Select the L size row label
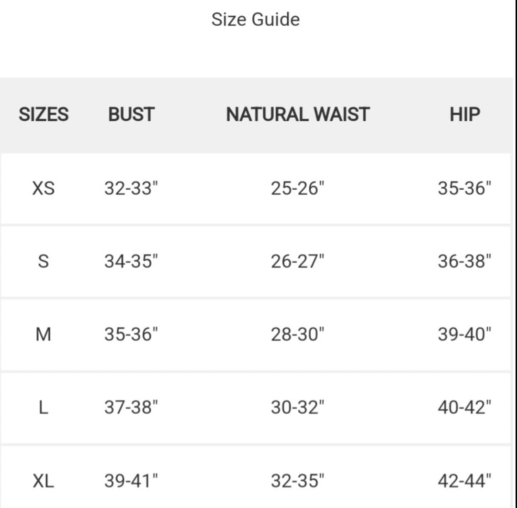Screen dimensions: 517x508 [x=44, y=408]
